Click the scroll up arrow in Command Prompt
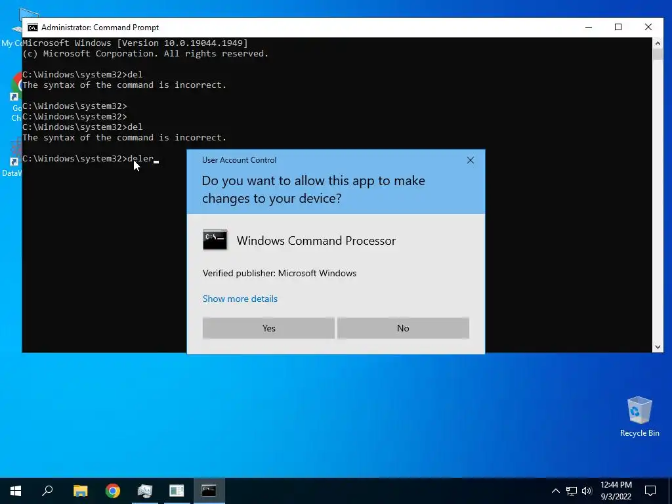 pyautogui.click(x=658, y=43)
